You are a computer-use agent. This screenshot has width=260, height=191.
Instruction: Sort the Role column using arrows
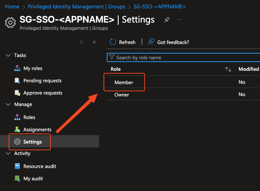point(228,69)
